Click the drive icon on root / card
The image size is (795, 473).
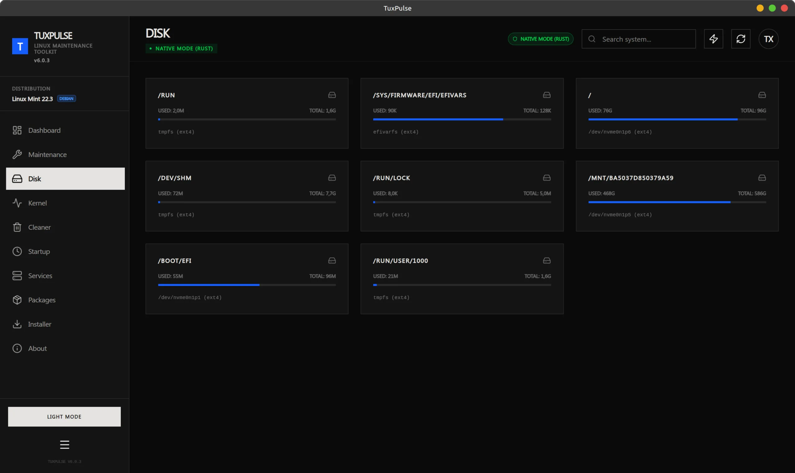click(762, 95)
